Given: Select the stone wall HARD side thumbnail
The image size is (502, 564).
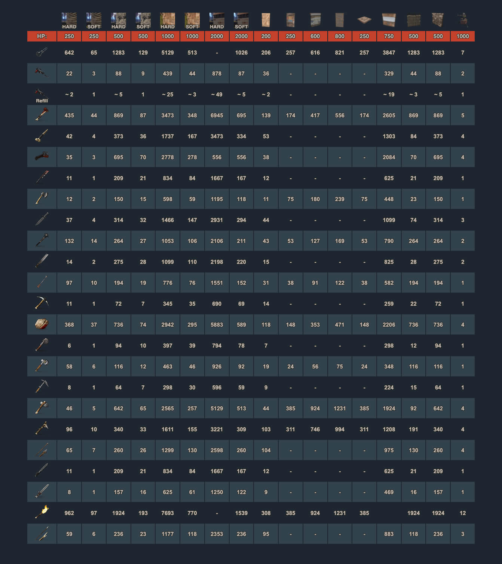Looking at the screenshot, I should point(119,21).
